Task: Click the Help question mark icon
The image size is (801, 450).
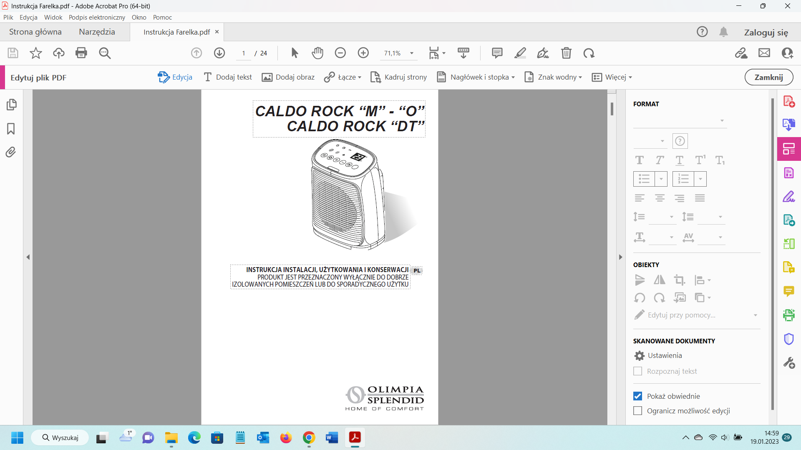Action: [x=702, y=32]
